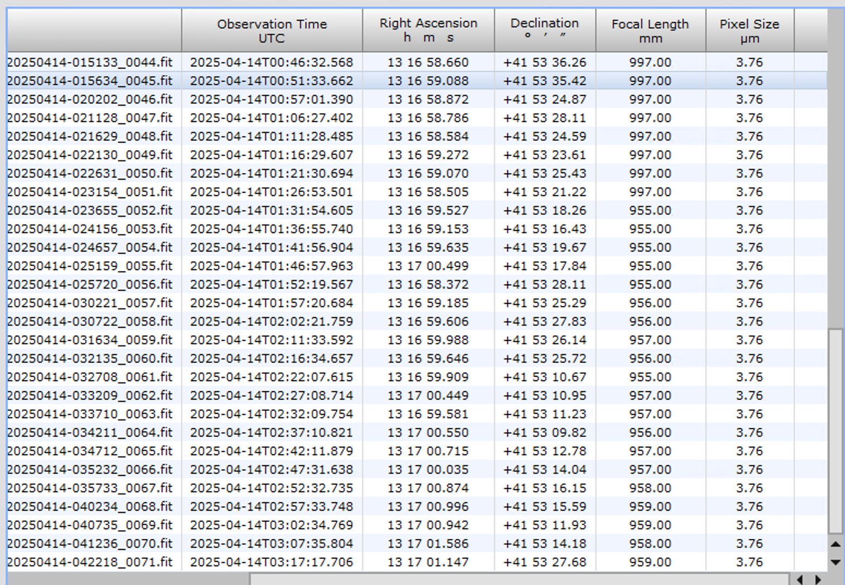Select file 20250414-041236_0070.fit
The height and width of the screenshot is (585, 845).
(90, 544)
